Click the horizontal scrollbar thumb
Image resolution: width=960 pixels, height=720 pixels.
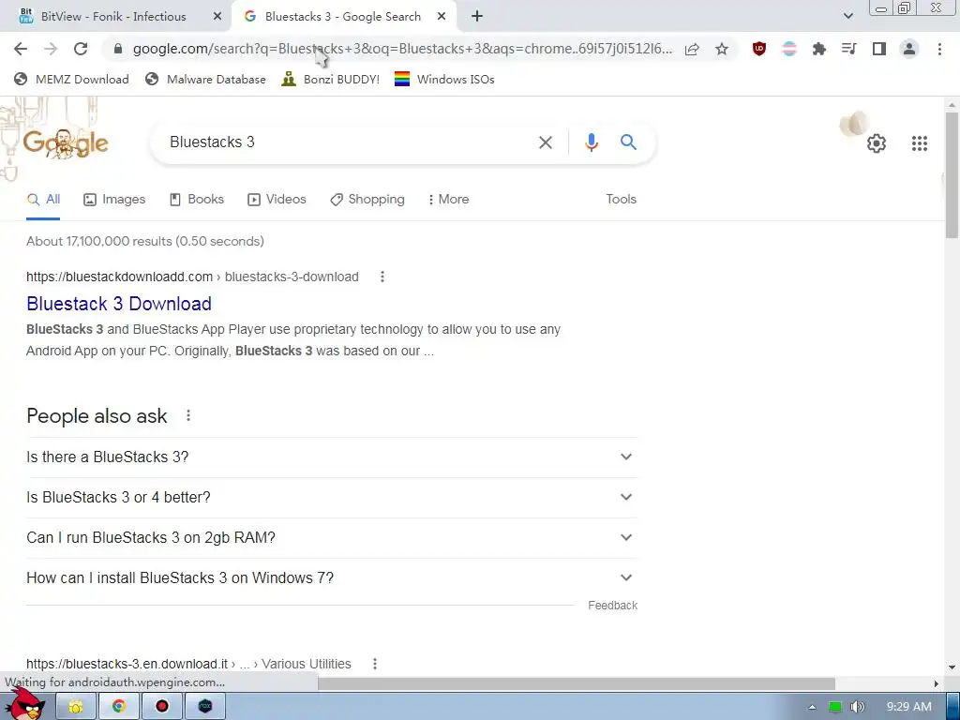pos(576,683)
